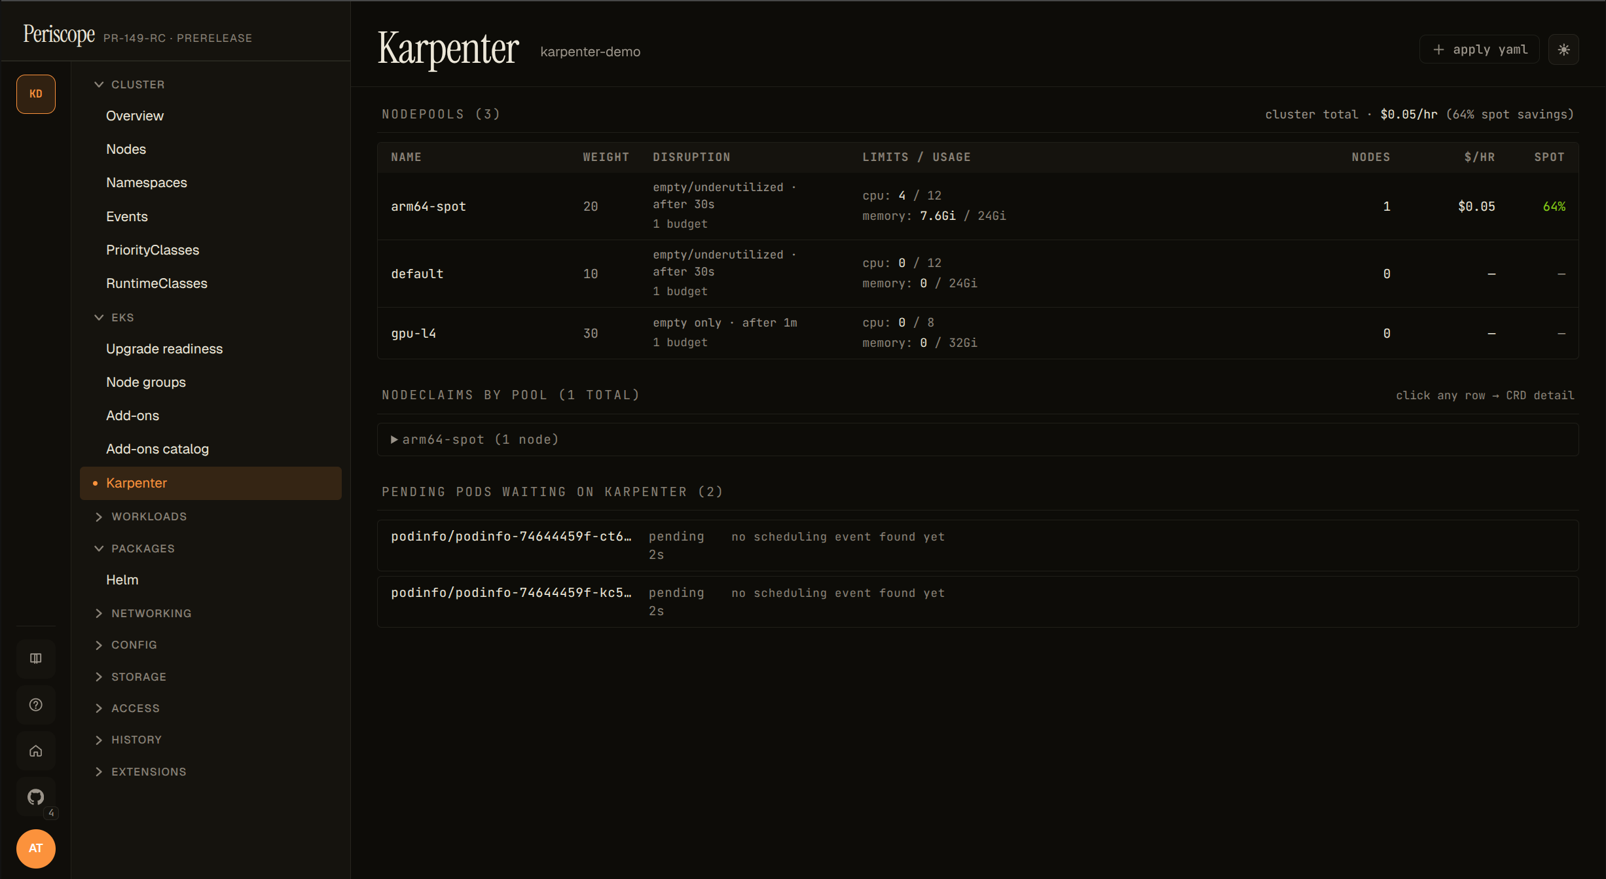Expand the CONFIG section

[x=127, y=645]
